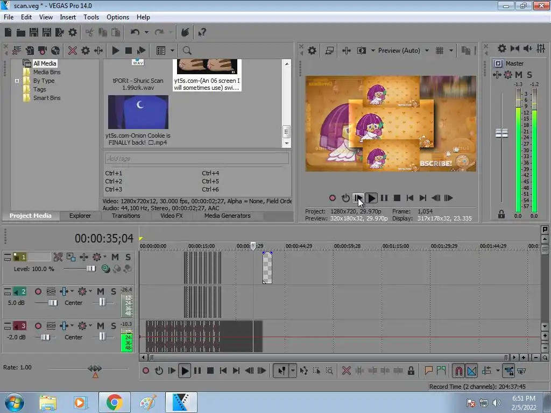Open the Undo history dropdown arrow

(x=146, y=33)
